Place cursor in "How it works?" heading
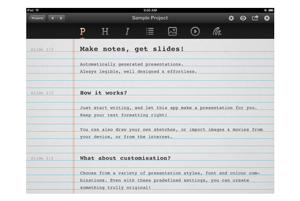 [x=103, y=93]
